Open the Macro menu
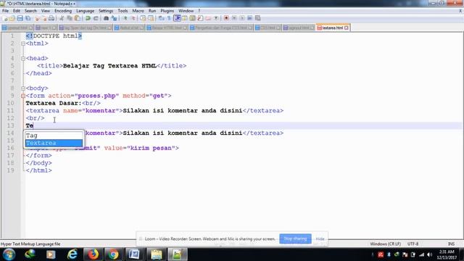The height and width of the screenshot is (261, 464). (x=138, y=11)
